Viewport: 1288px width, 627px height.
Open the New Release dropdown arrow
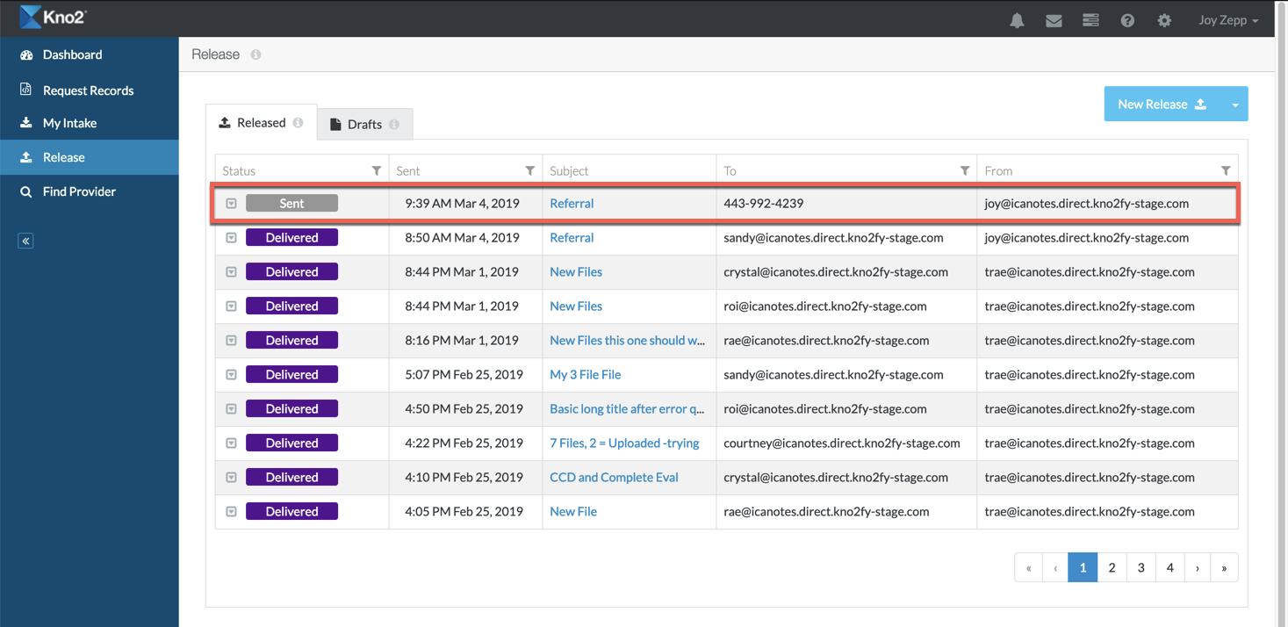1234,104
